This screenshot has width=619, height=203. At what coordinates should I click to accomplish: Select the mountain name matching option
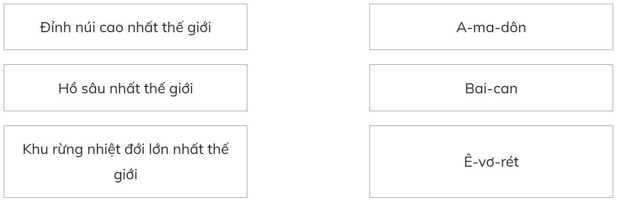[491, 162]
